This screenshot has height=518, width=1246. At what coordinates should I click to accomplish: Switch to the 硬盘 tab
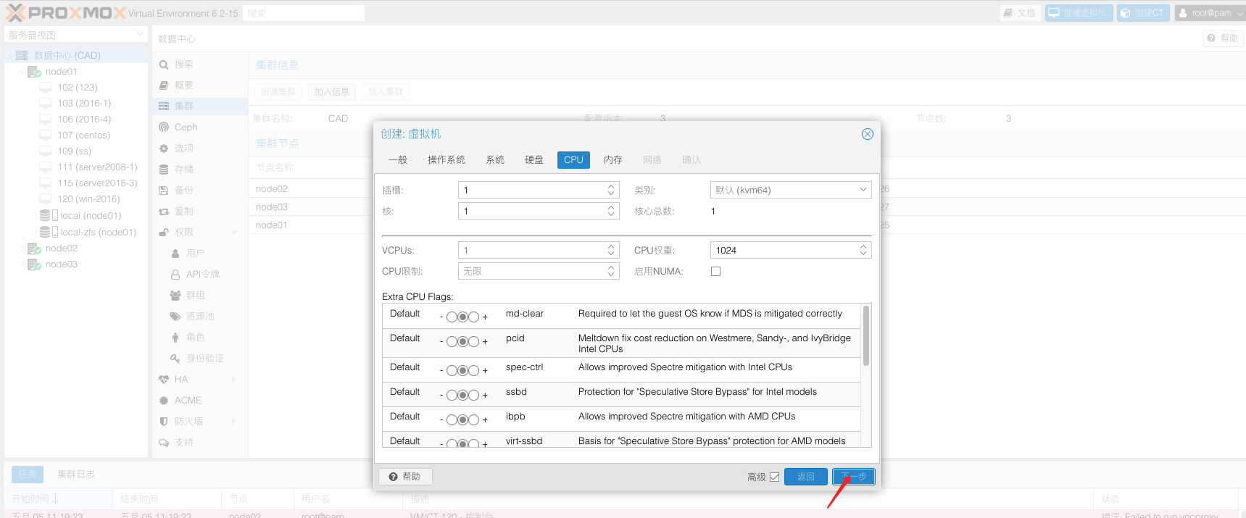pos(534,160)
